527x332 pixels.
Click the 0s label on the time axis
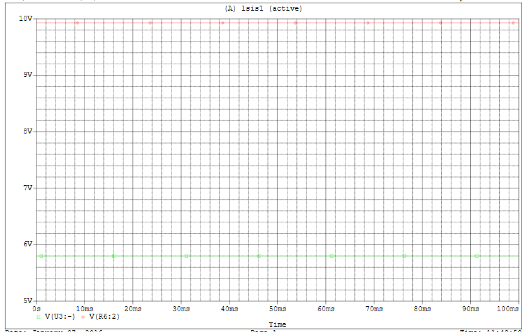pyautogui.click(x=37, y=309)
